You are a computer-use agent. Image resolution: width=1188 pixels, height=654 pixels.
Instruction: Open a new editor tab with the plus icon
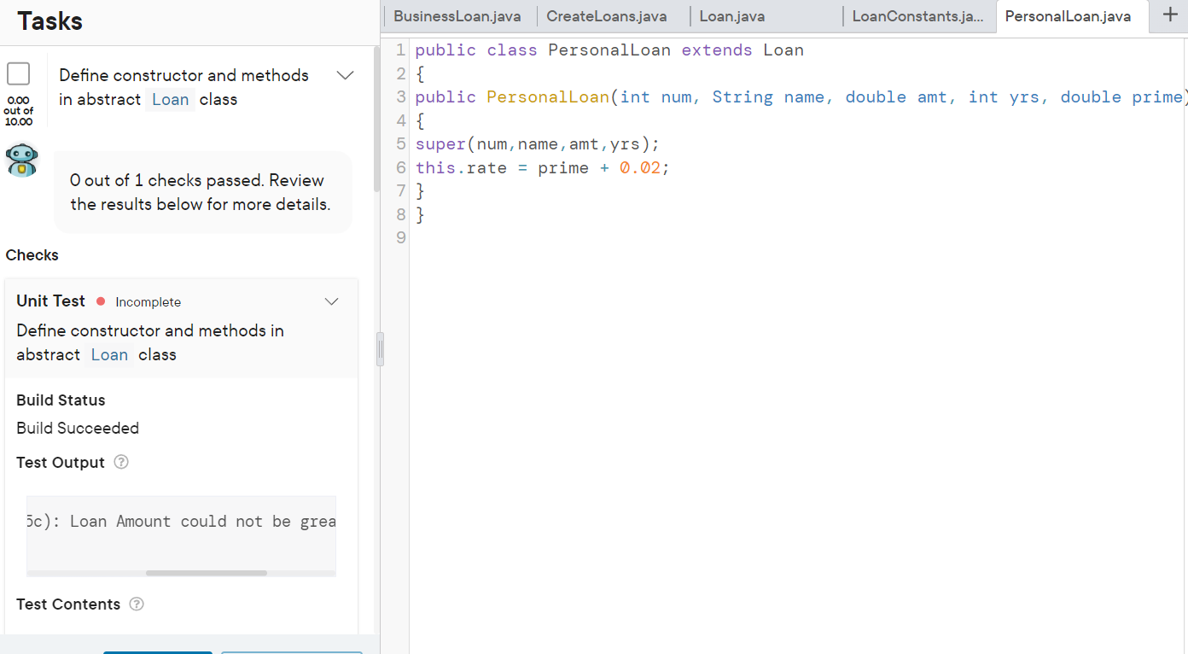[x=1169, y=15]
